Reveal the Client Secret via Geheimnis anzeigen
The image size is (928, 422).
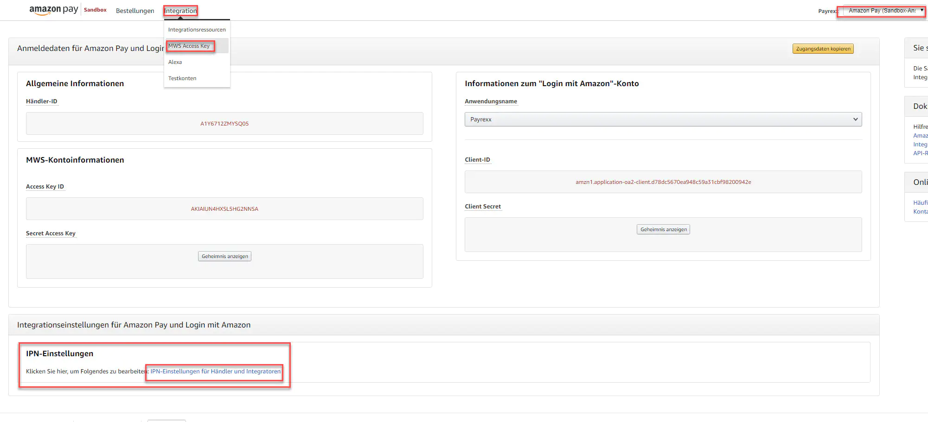tap(663, 229)
